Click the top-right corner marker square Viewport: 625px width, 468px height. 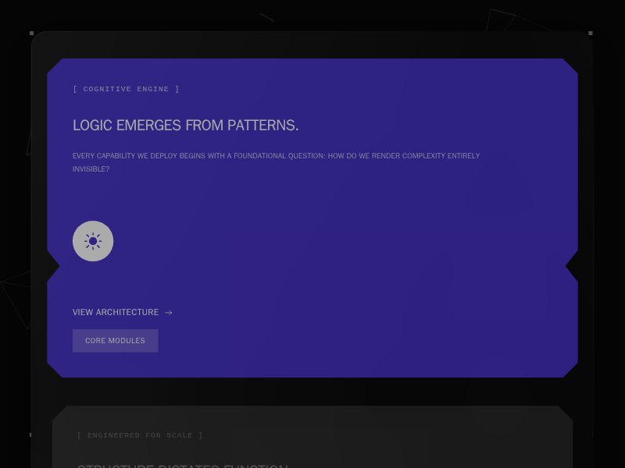coord(591,34)
